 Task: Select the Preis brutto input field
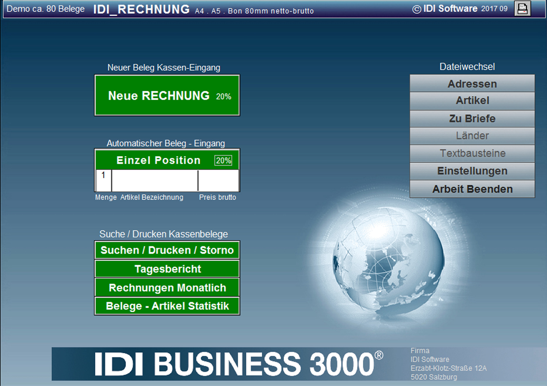coord(219,180)
